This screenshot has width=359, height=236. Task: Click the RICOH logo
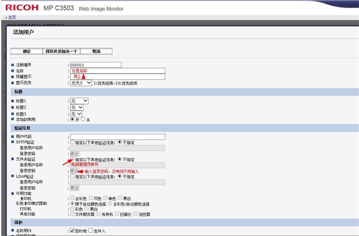(x=28, y=8)
